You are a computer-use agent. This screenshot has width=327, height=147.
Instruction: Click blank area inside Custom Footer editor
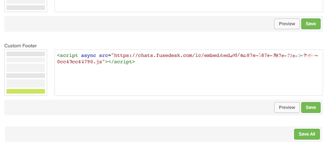(x=189, y=81)
